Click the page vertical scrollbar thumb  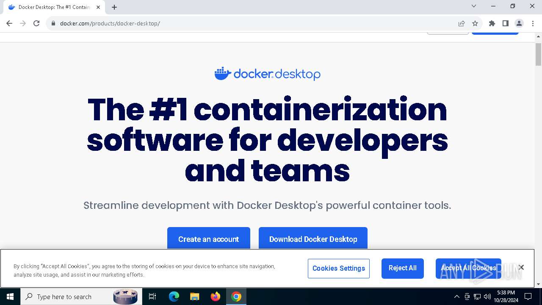(538, 54)
